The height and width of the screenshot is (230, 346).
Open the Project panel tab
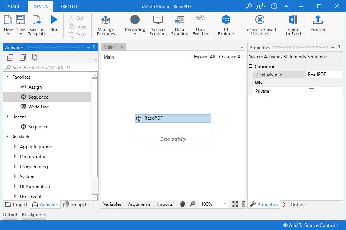pyautogui.click(x=16, y=204)
